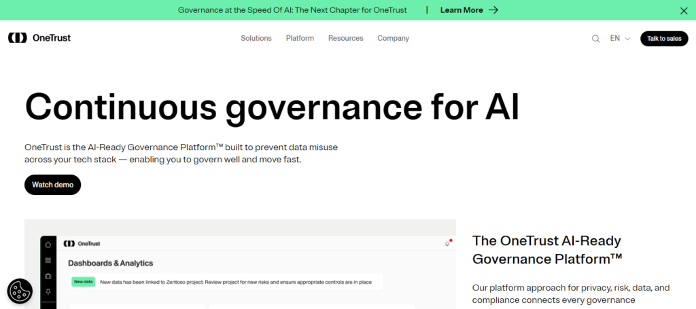Click the briefcase icon in demo sidebar
The height and width of the screenshot is (309, 696).
(48, 276)
